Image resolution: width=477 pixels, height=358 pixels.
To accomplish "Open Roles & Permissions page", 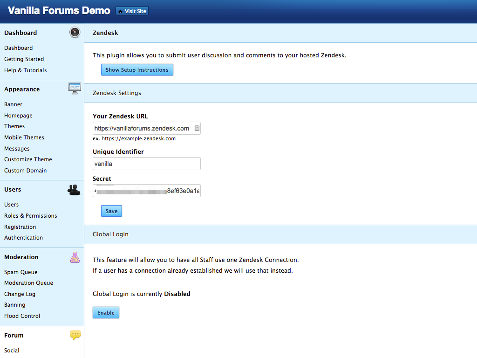I will coord(30,216).
